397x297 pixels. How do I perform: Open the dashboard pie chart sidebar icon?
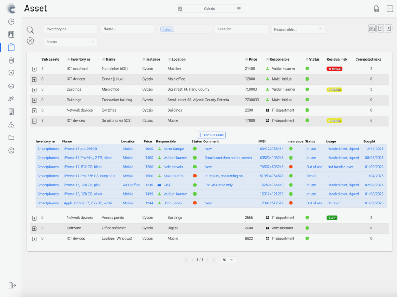(11, 22)
